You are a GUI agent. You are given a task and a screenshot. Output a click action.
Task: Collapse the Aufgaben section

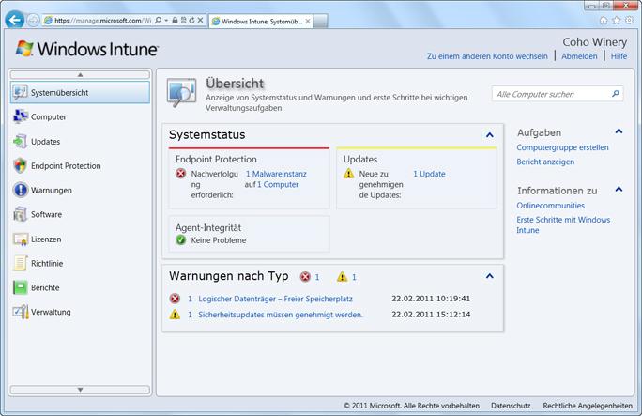(x=619, y=131)
